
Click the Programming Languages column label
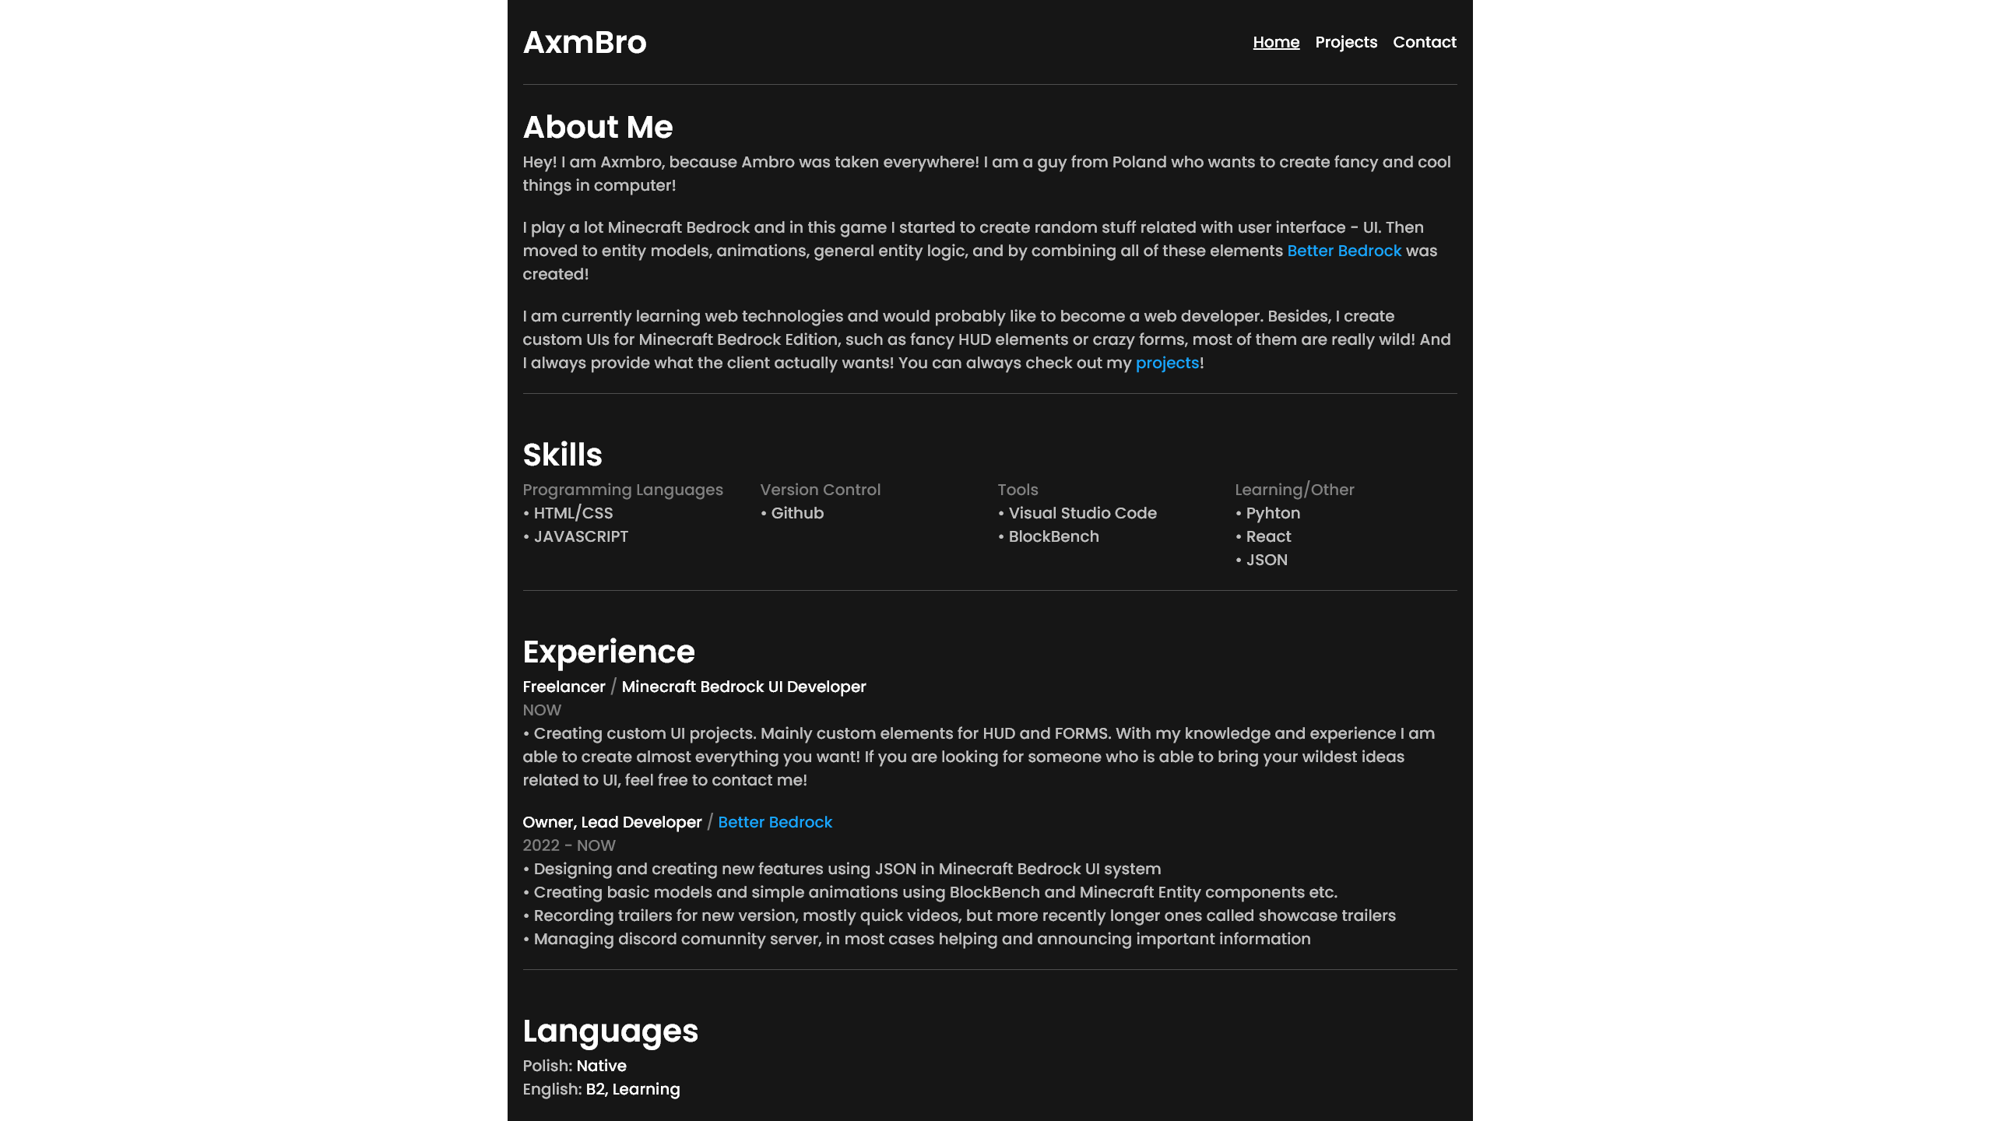tap(623, 490)
